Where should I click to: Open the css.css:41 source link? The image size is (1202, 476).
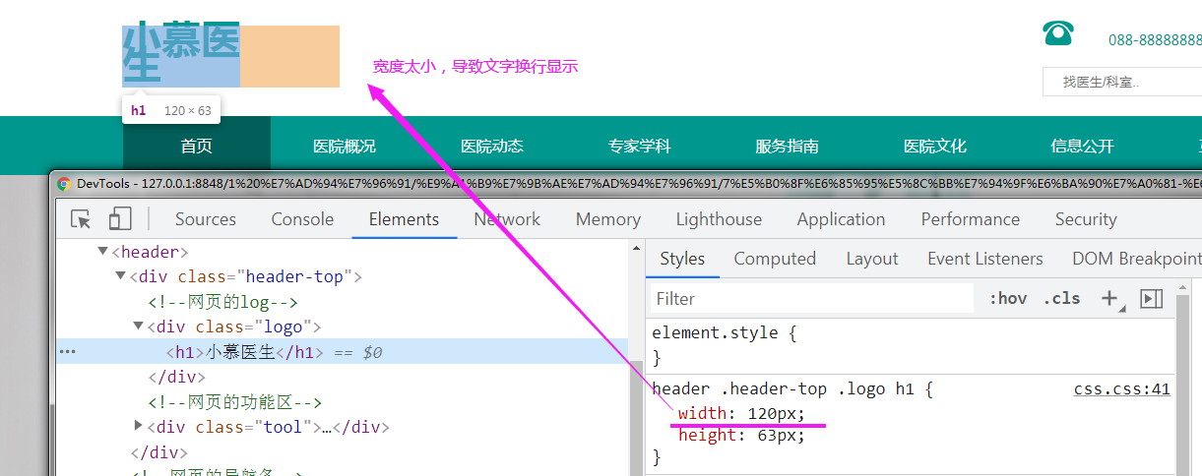click(x=1121, y=389)
